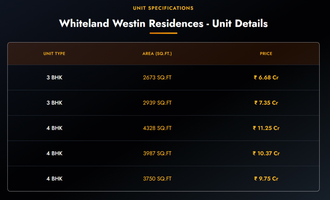Select the ₹ 7.35 Cr price
This screenshot has width=330, height=200.
point(266,103)
